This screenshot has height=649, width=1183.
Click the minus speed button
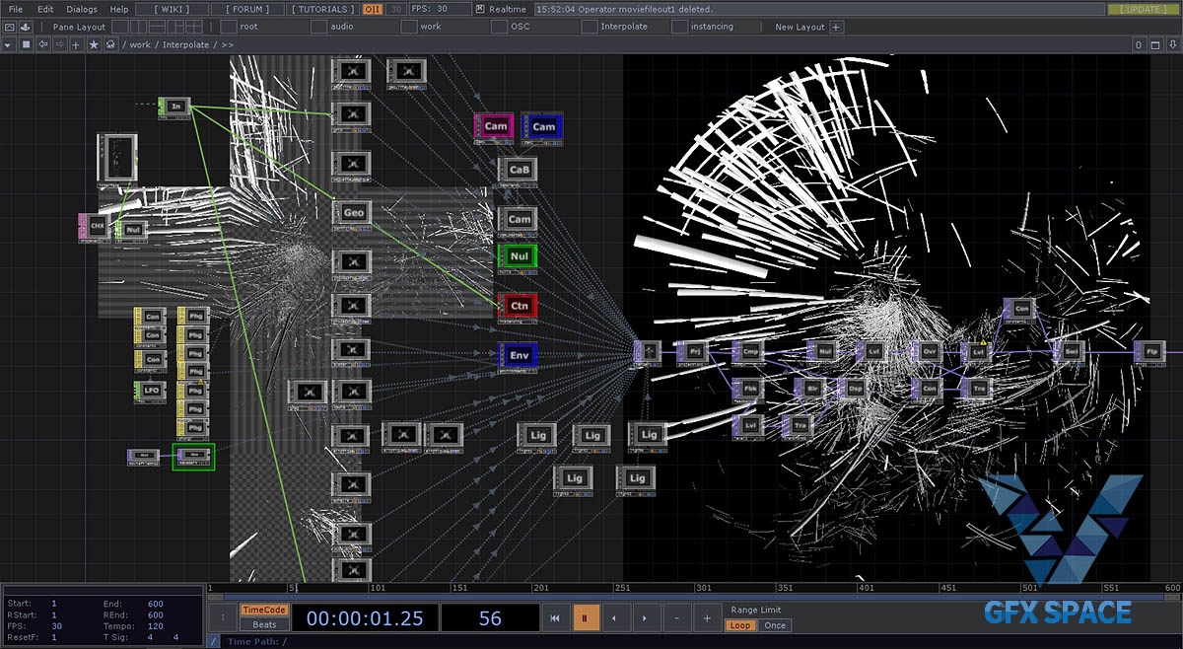(x=676, y=618)
